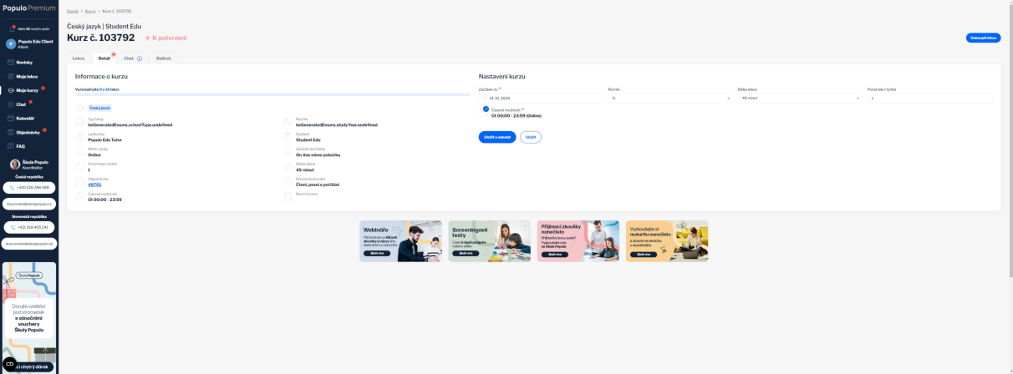Click the chat widget bubble icon

coord(9,364)
